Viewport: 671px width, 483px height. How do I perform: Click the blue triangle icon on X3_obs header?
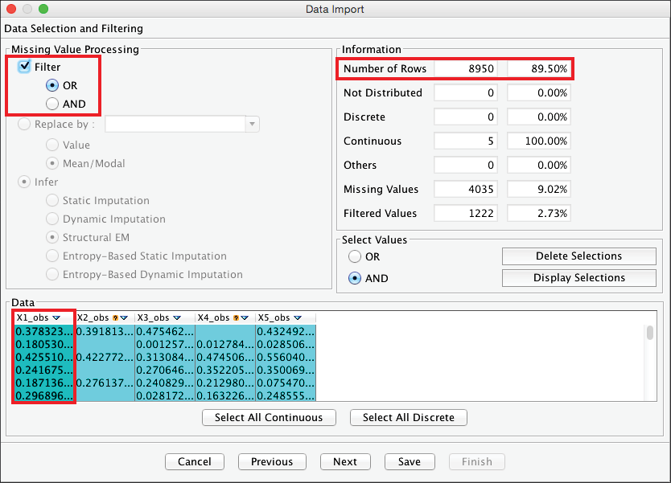[177, 318]
